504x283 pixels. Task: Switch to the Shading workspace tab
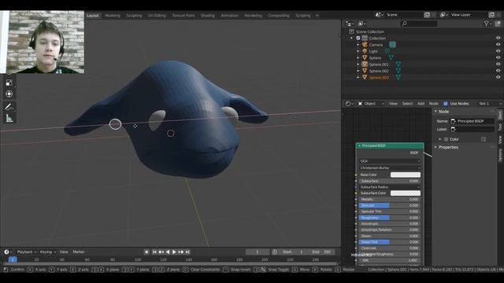click(x=208, y=16)
